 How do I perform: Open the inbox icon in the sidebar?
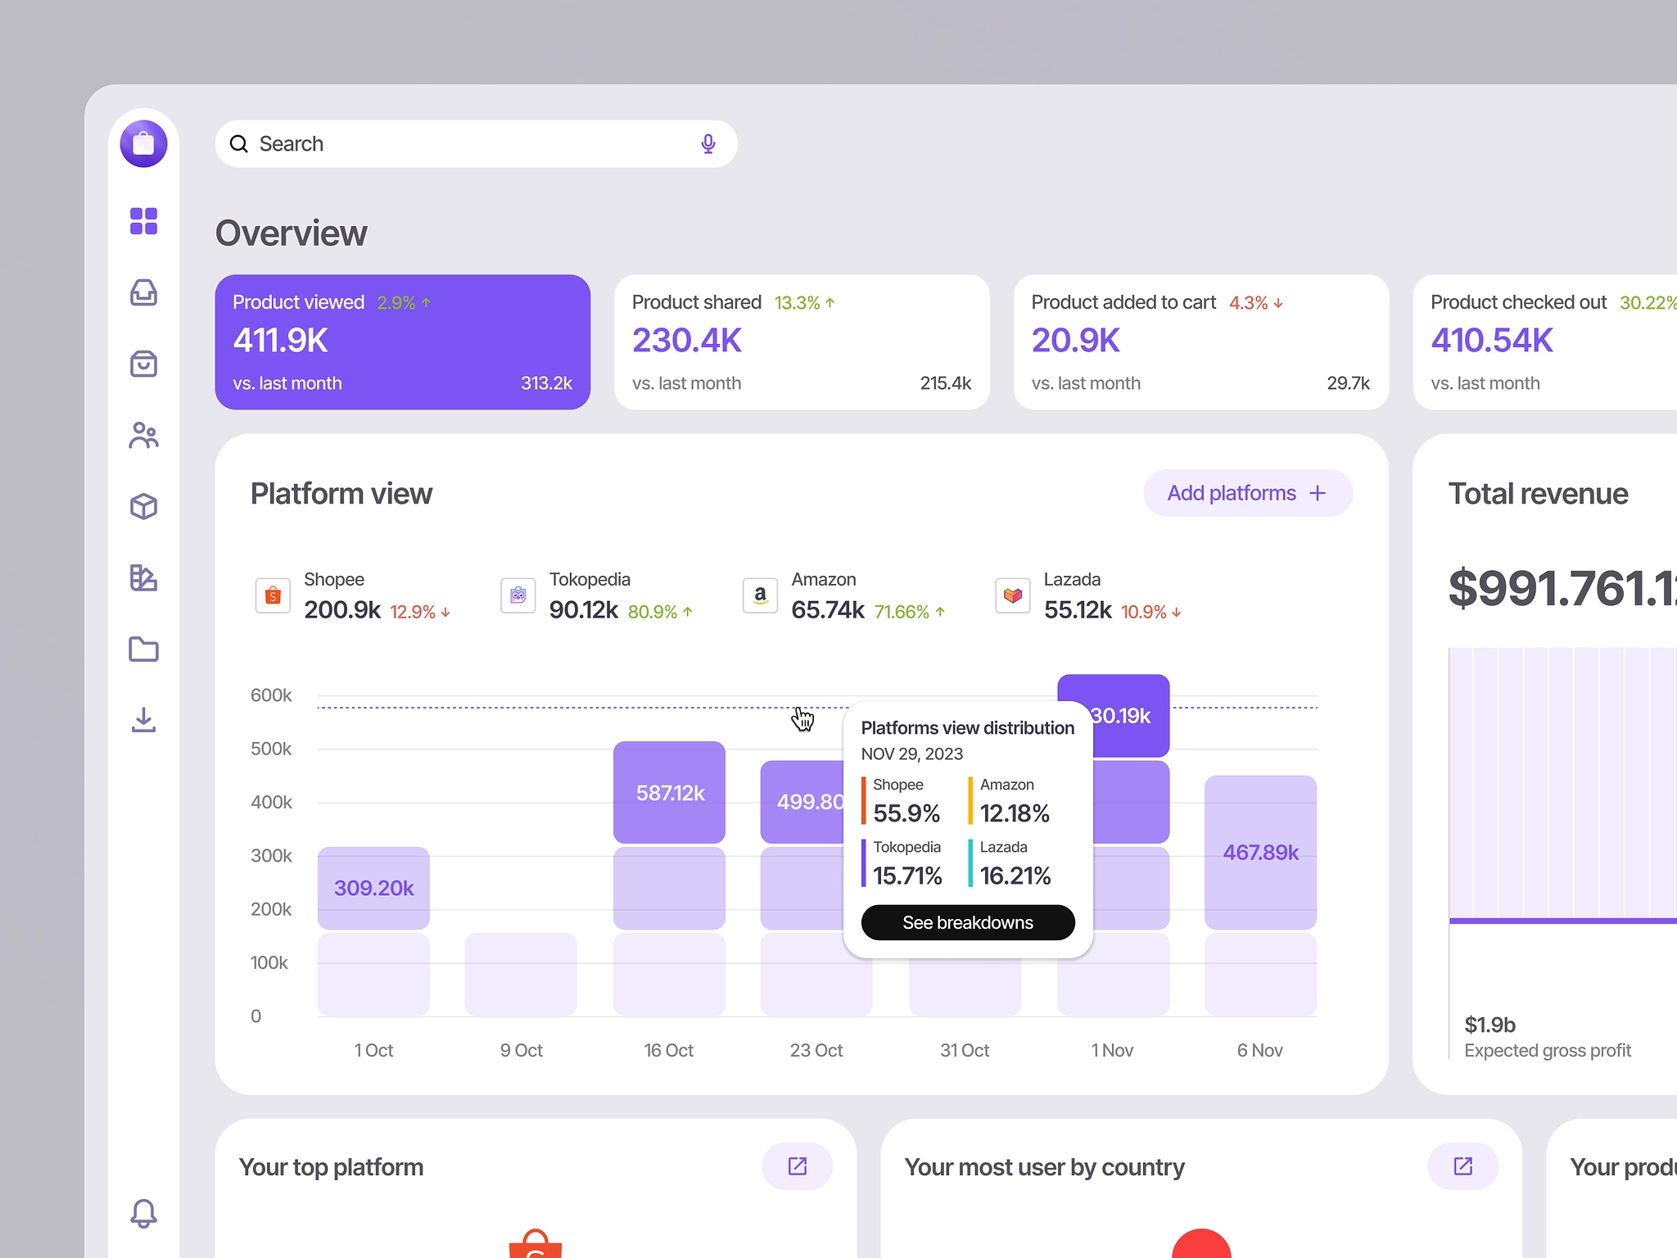143,293
